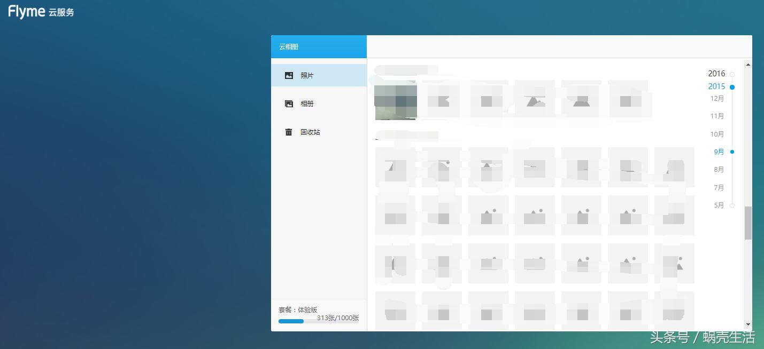Screen dimensions: 764x349
Task: Select 11月 in the timeline
Action: [x=717, y=116]
